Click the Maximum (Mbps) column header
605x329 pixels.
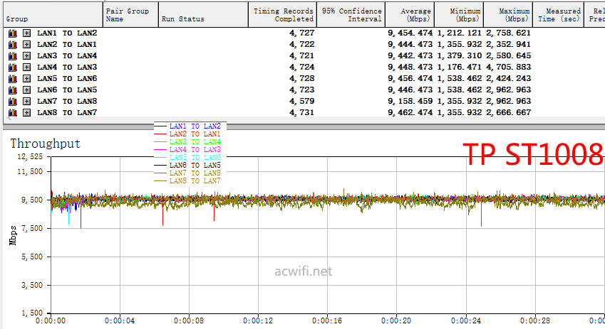coord(509,15)
